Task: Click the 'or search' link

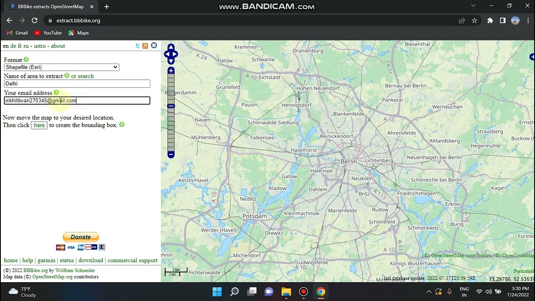Action: pos(82,76)
